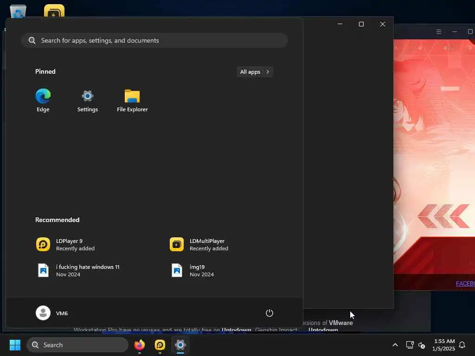This screenshot has width=475, height=356.
Task: Minimize the LDPlayer window
Action: tap(455, 32)
